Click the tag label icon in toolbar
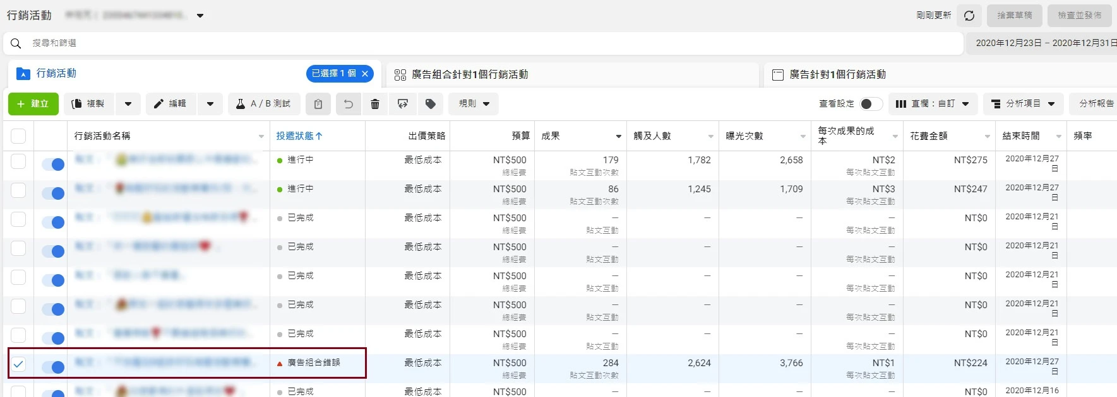Screen dimensions: 1117x397 431,104
